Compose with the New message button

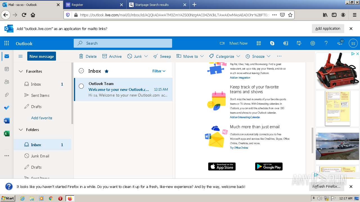(42, 56)
